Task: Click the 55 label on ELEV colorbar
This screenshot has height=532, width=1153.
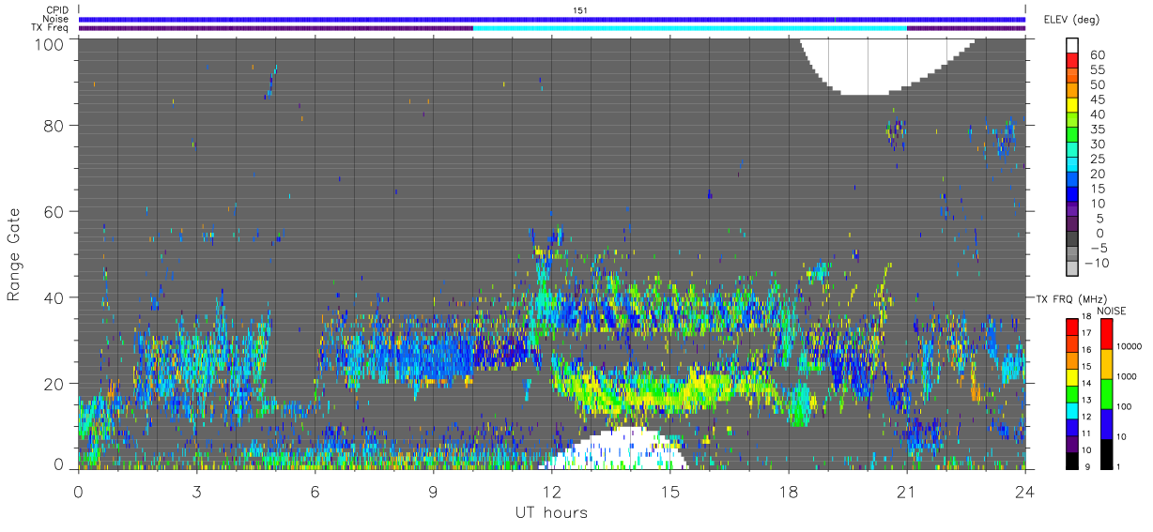Action: (1099, 69)
